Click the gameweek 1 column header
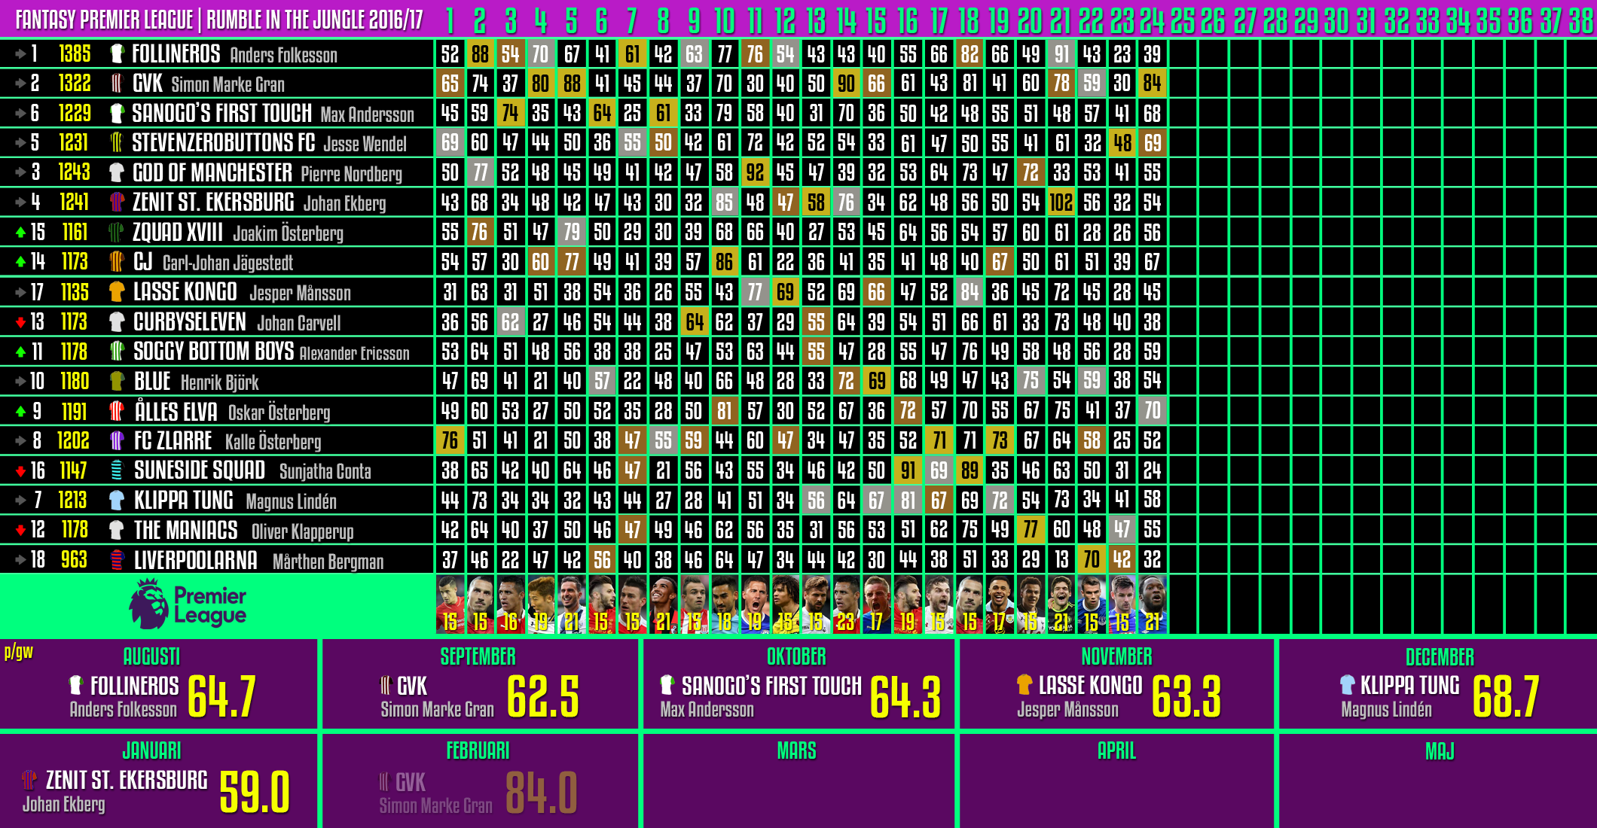 coord(450,20)
